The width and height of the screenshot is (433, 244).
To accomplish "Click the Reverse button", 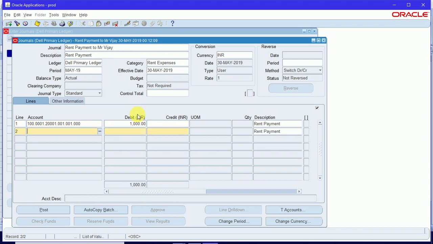I will click(x=291, y=88).
